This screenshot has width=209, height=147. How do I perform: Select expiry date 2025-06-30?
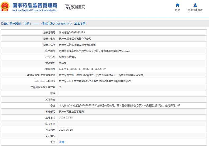[x=66, y=130]
